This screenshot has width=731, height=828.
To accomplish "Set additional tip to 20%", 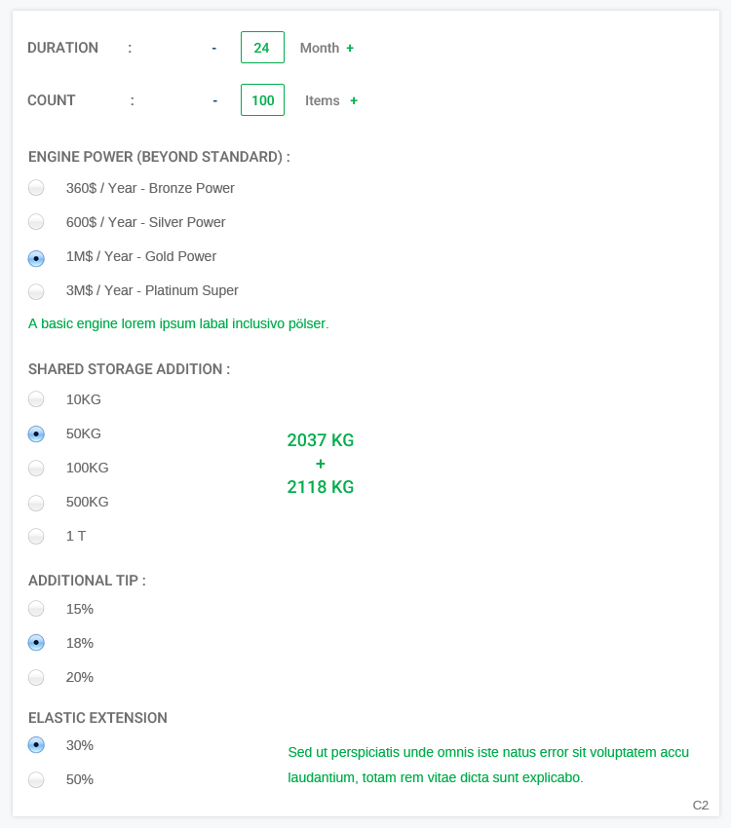I will [x=36, y=677].
